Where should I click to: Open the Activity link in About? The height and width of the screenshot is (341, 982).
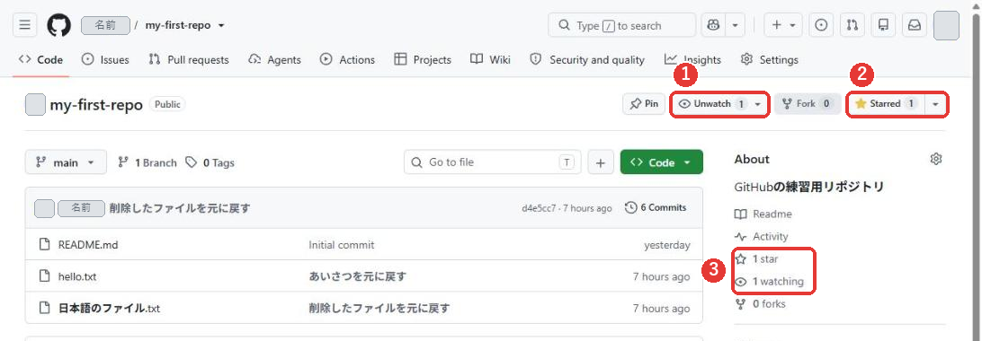(x=762, y=236)
